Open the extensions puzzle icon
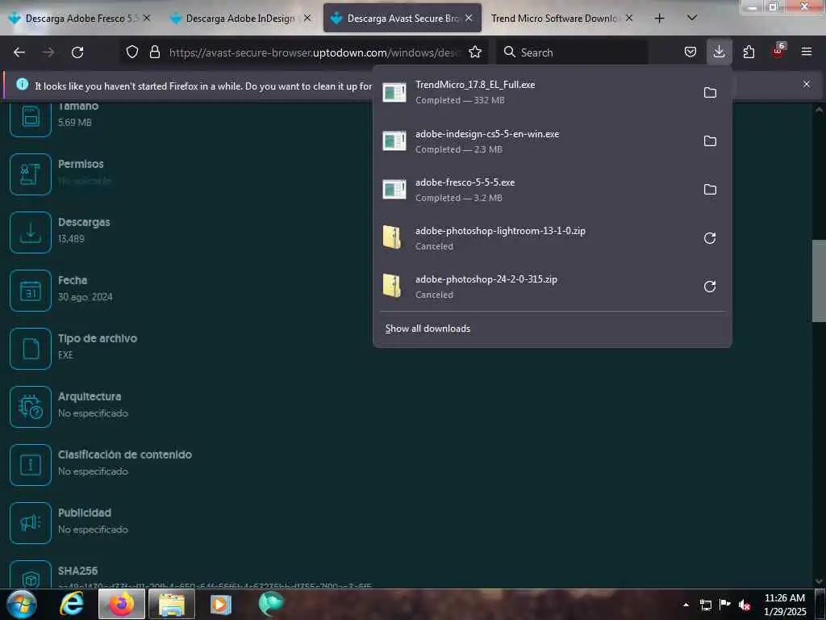Viewport: 826px width, 620px height. click(x=749, y=52)
